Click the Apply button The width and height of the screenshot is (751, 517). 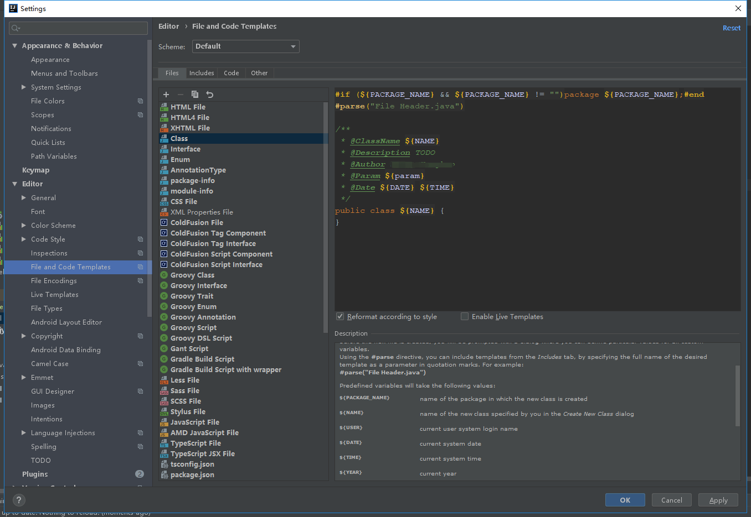point(718,500)
